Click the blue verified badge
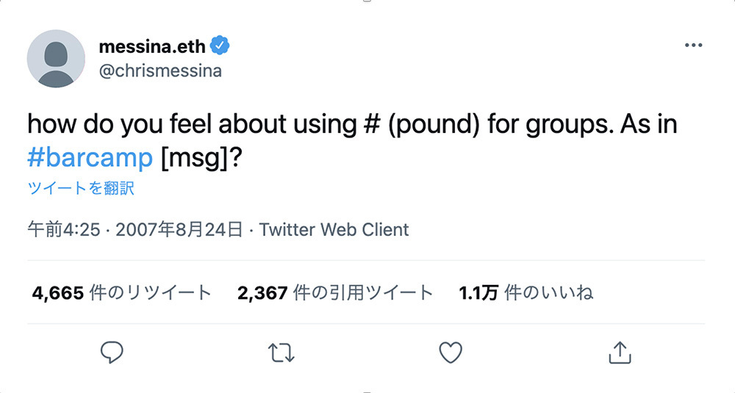This screenshot has width=735, height=393. click(220, 46)
